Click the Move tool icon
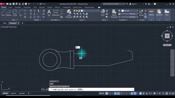 click(31, 11)
